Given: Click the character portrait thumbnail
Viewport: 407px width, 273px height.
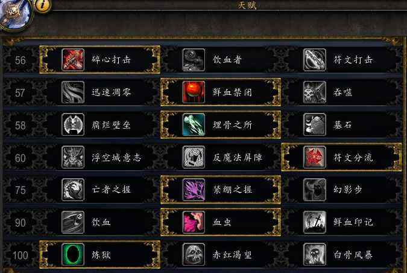Looking at the screenshot, I should pyautogui.click(x=15, y=14).
